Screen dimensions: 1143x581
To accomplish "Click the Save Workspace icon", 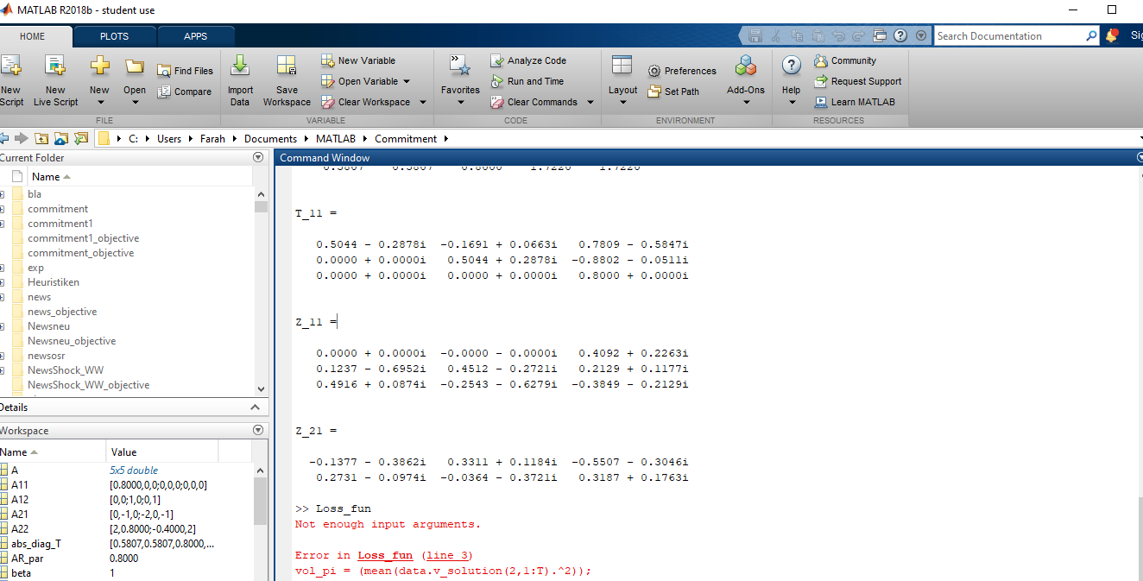I will click(287, 66).
